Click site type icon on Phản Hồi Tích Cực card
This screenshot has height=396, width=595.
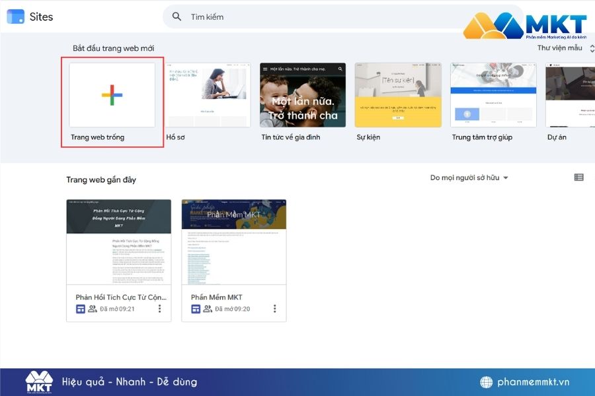pos(81,310)
